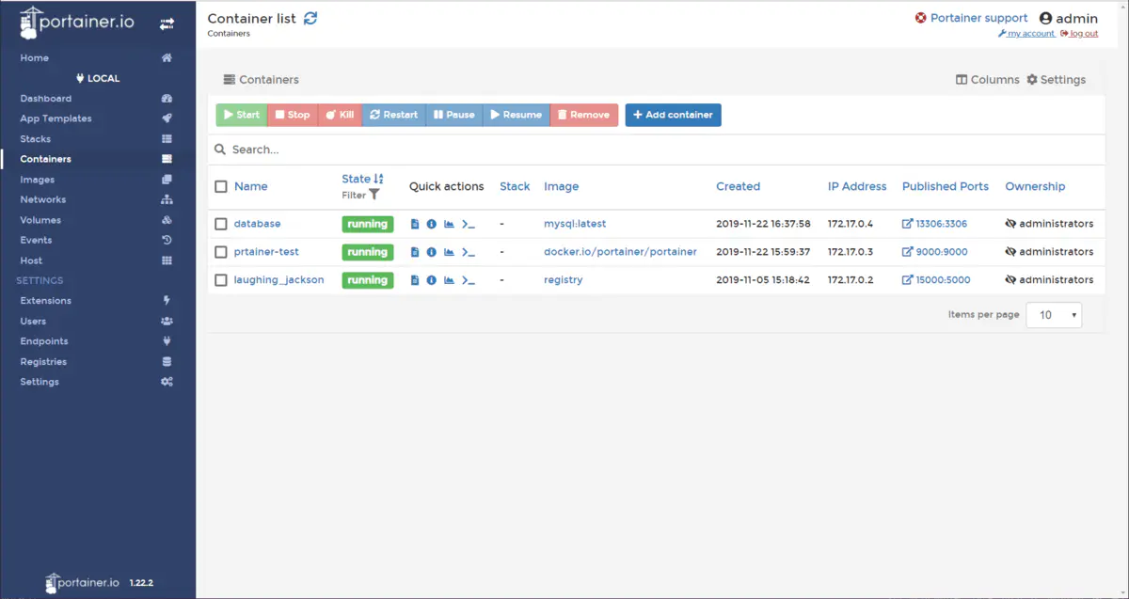
Task: Open Extensions in sidebar
Action: pyautogui.click(x=98, y=301)
